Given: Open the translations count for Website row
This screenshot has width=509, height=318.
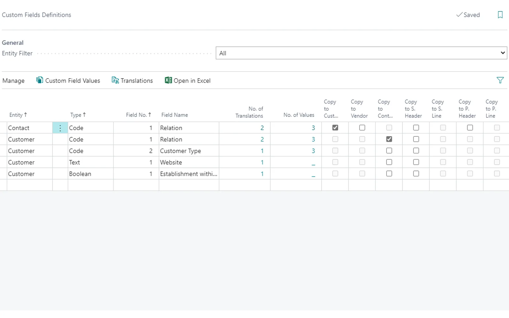Looking at the screenshot, I should coord(262,162).
